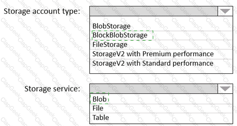Screen dimensions: 237x126
Task: Click the "Storage service:" label
Action: [52, 89]
